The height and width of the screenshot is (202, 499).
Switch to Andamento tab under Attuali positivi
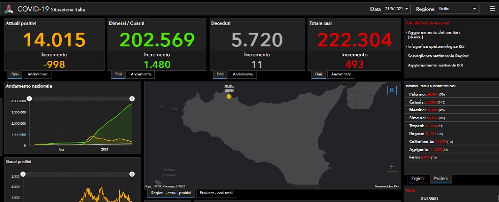(x=37, y=74)
